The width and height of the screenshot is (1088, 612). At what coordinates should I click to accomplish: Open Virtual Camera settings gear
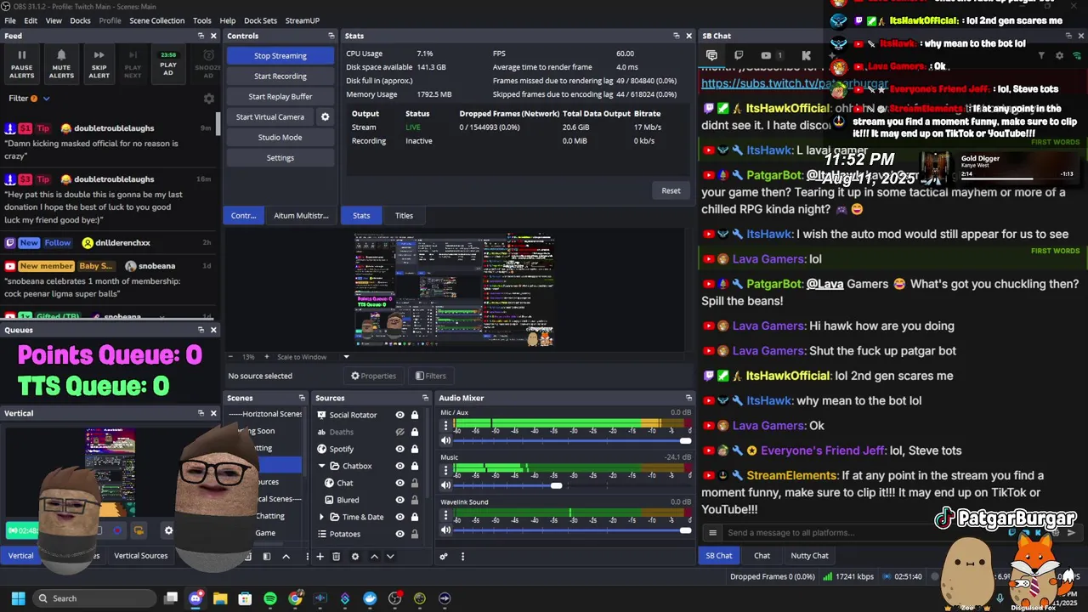(325, 116)
